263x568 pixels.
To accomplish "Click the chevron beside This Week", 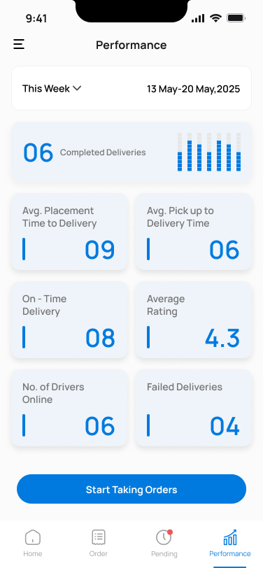I will coord(77,88).
